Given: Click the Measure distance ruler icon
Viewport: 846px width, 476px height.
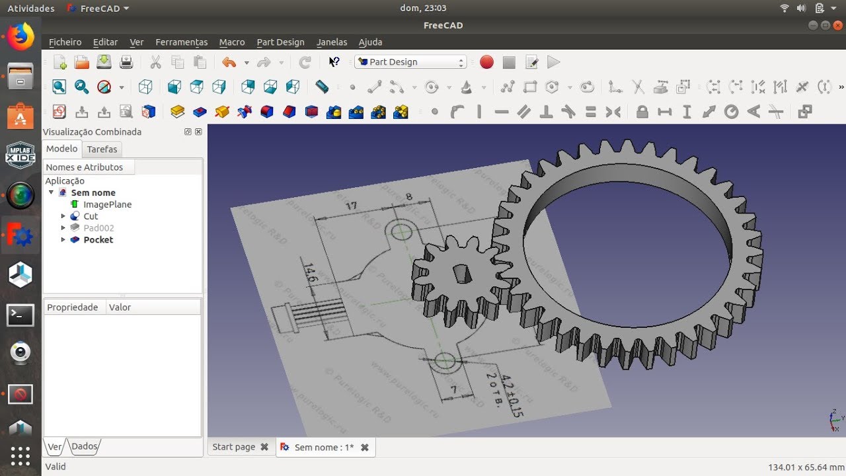Looking at the screenshot, I should pos(322,87).
